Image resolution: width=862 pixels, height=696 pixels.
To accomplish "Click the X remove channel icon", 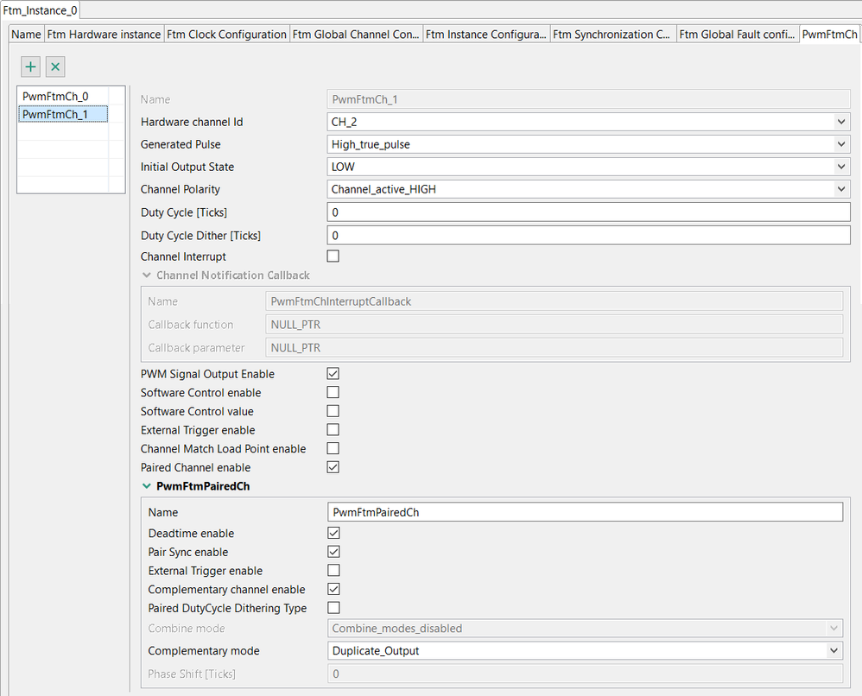I will [55, 66].
